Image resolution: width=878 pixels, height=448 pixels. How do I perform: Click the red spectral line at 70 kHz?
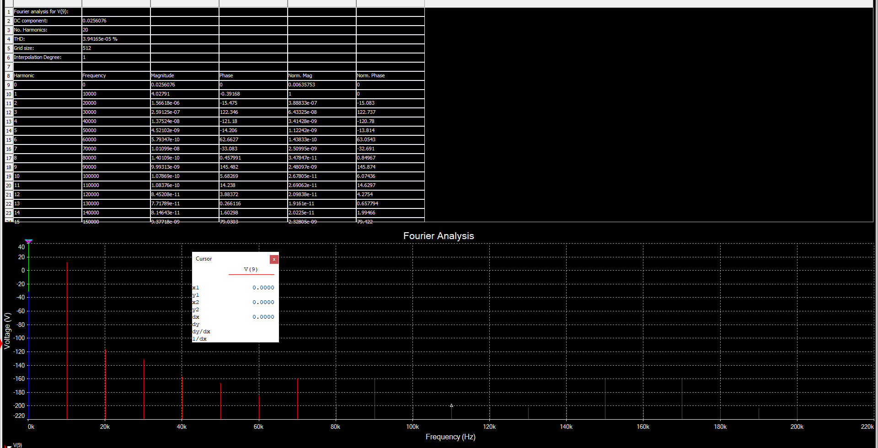[x=297, y=399]
